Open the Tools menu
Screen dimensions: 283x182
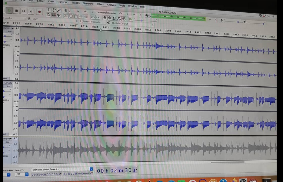pos(122,5)
